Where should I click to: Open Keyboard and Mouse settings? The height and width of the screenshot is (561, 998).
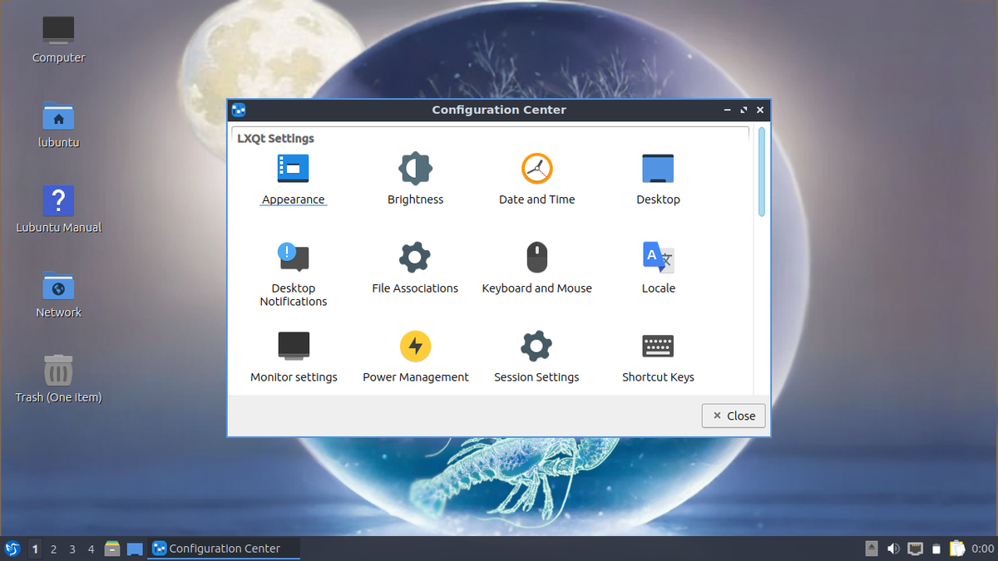(x=536, y=268)
